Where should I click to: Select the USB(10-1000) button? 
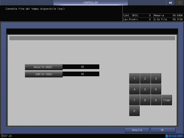click(x=44, y=74)
